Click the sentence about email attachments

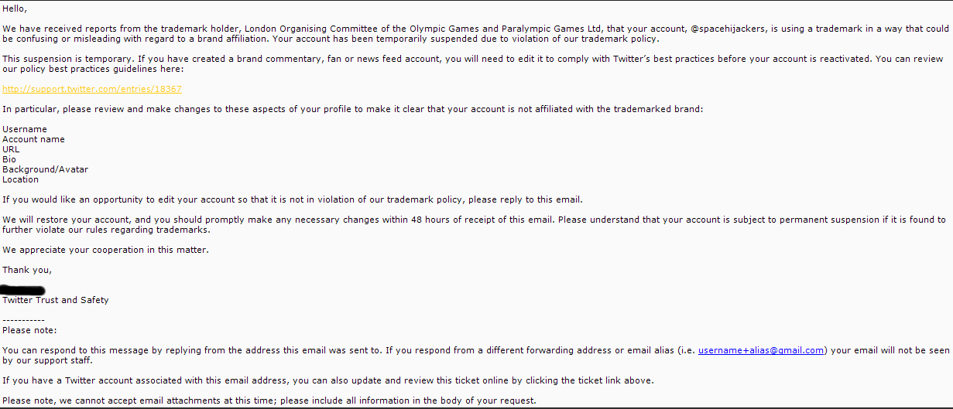tap(269, 400)
